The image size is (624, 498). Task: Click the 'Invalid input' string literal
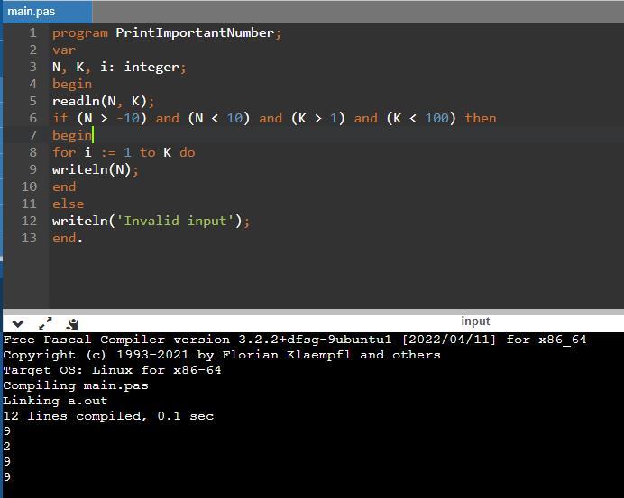pos(175,221)
